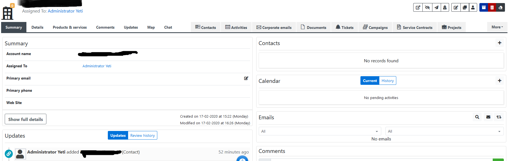Click the magnifier search icon in Emails
This screenshot has width=508, height=161.
tap(477, 117)
